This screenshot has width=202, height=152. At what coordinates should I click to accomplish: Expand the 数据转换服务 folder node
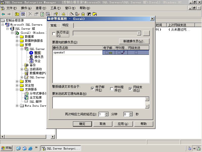click(17, 41)
